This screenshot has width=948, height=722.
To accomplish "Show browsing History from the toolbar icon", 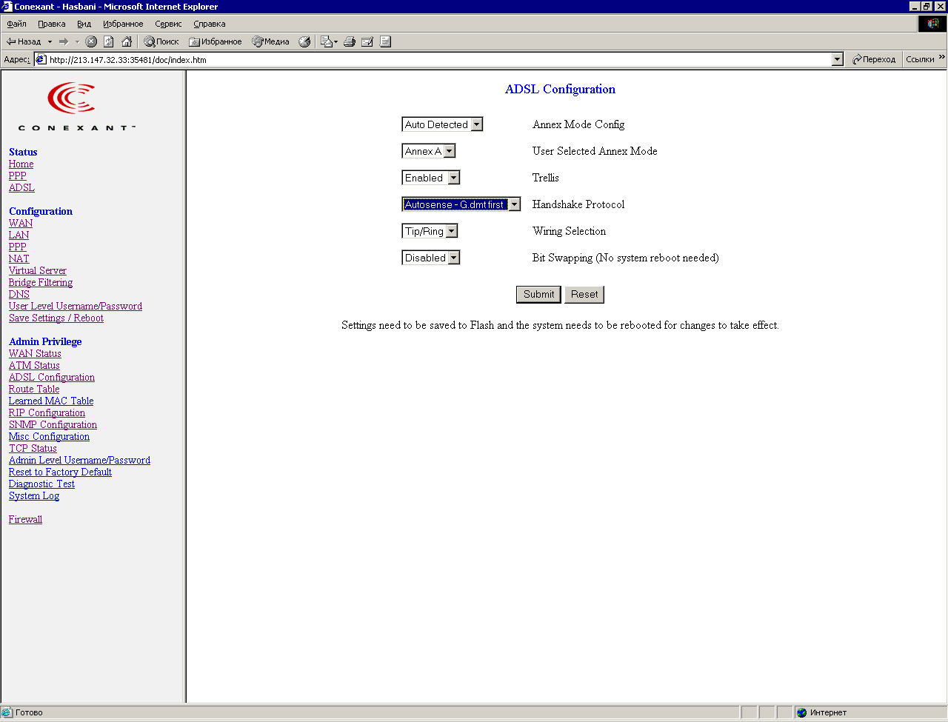I will [x=304, y=41].
